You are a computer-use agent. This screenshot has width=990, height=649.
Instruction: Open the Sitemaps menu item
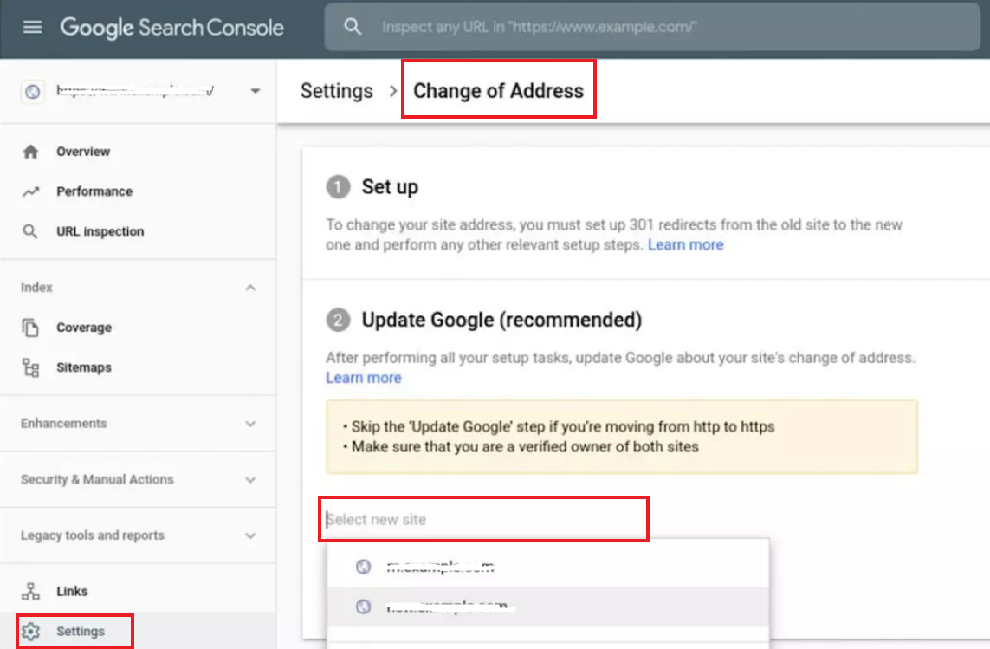point(84,367)
